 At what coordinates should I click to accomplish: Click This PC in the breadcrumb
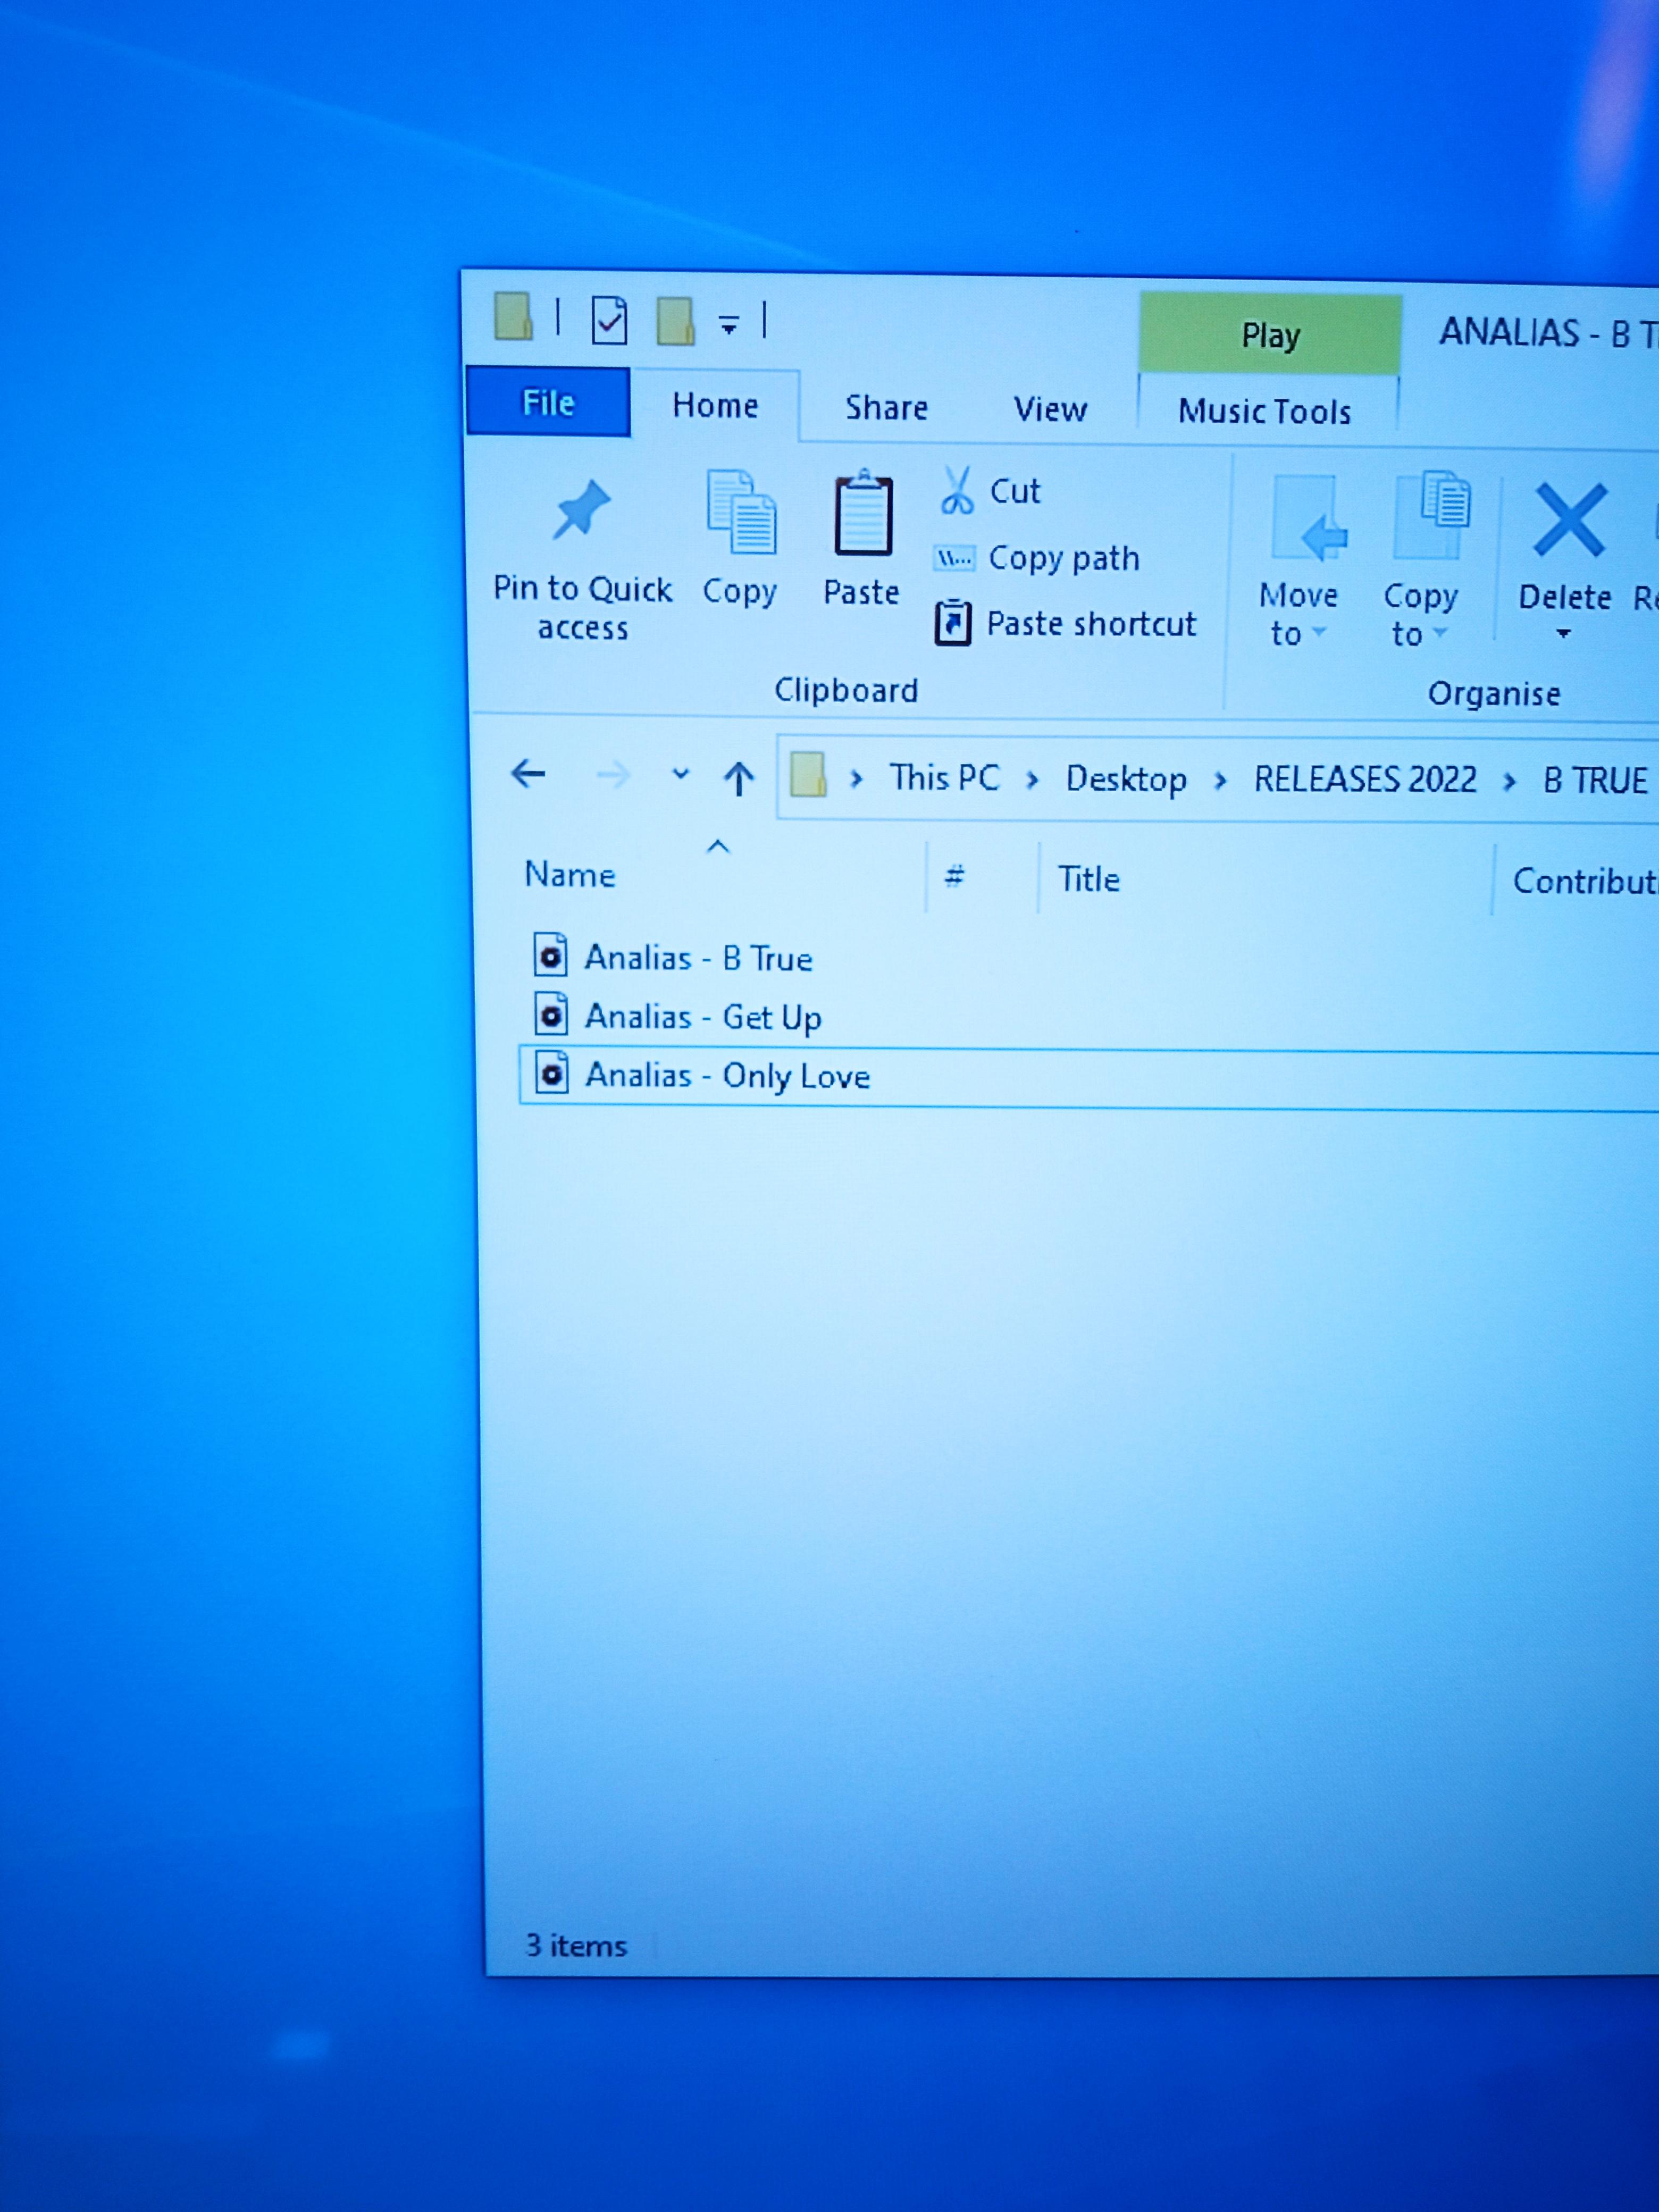(x=944, y=777)
